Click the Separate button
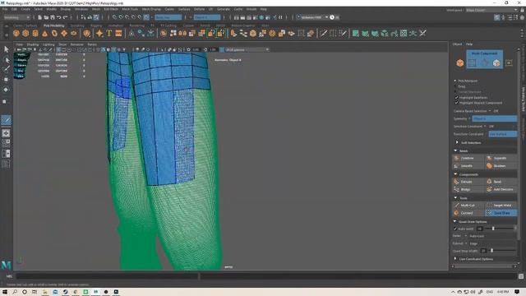526x296 pixels. pyautogui.click(x=501, y=158)
